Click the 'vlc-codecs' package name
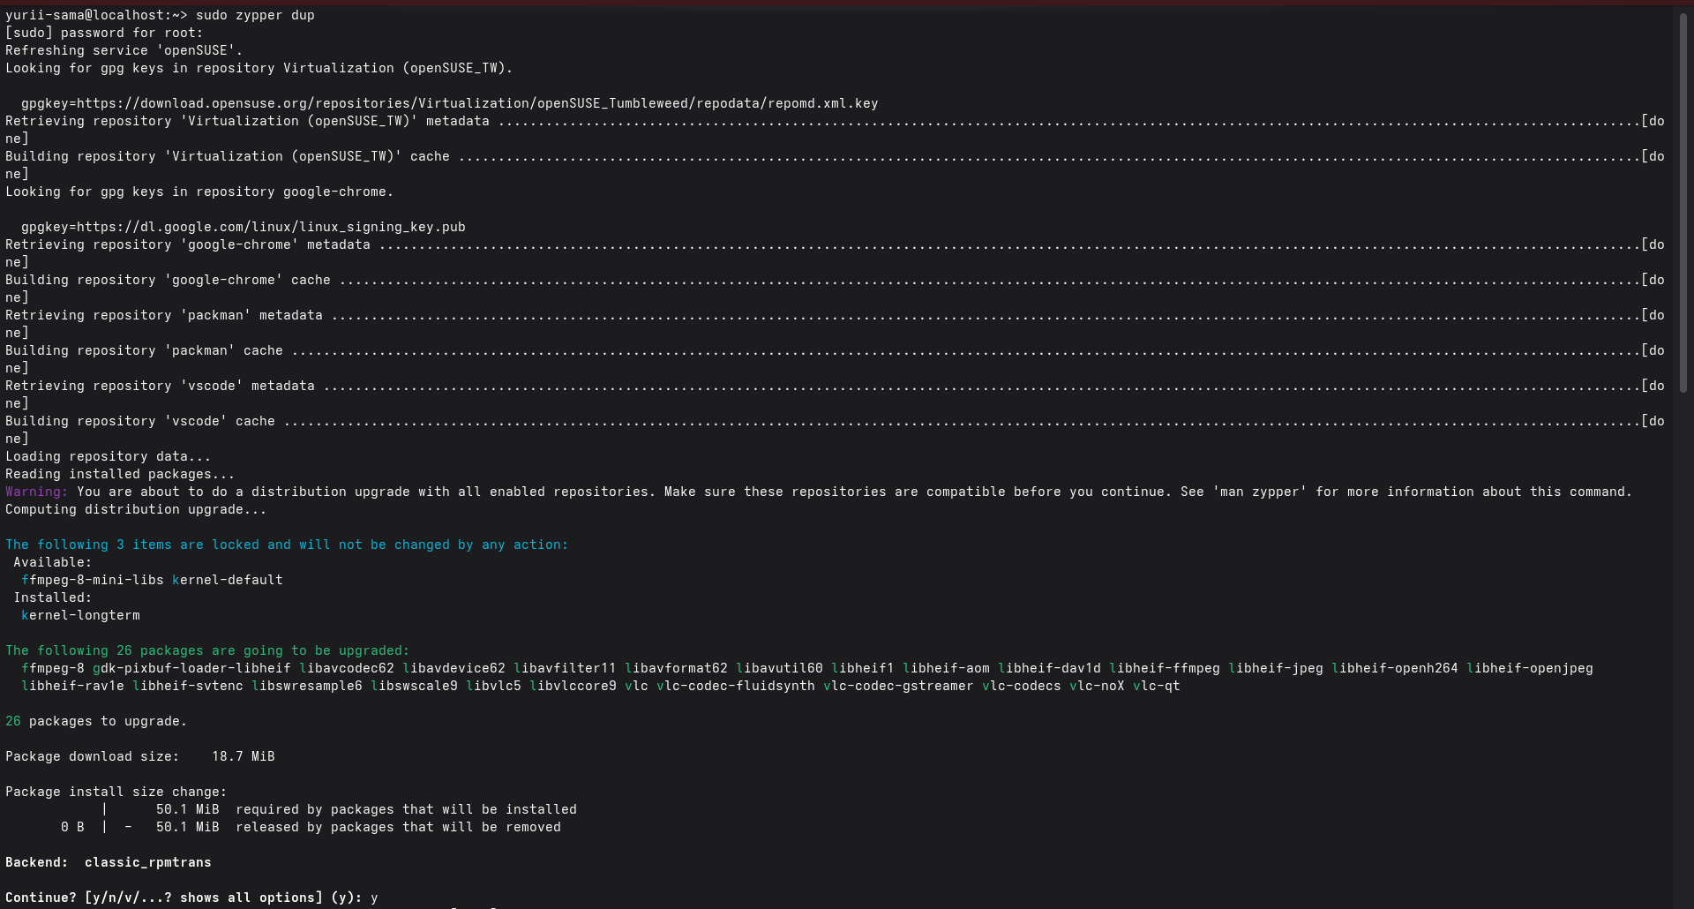The image size is (1694, 909). [1022, 686]
